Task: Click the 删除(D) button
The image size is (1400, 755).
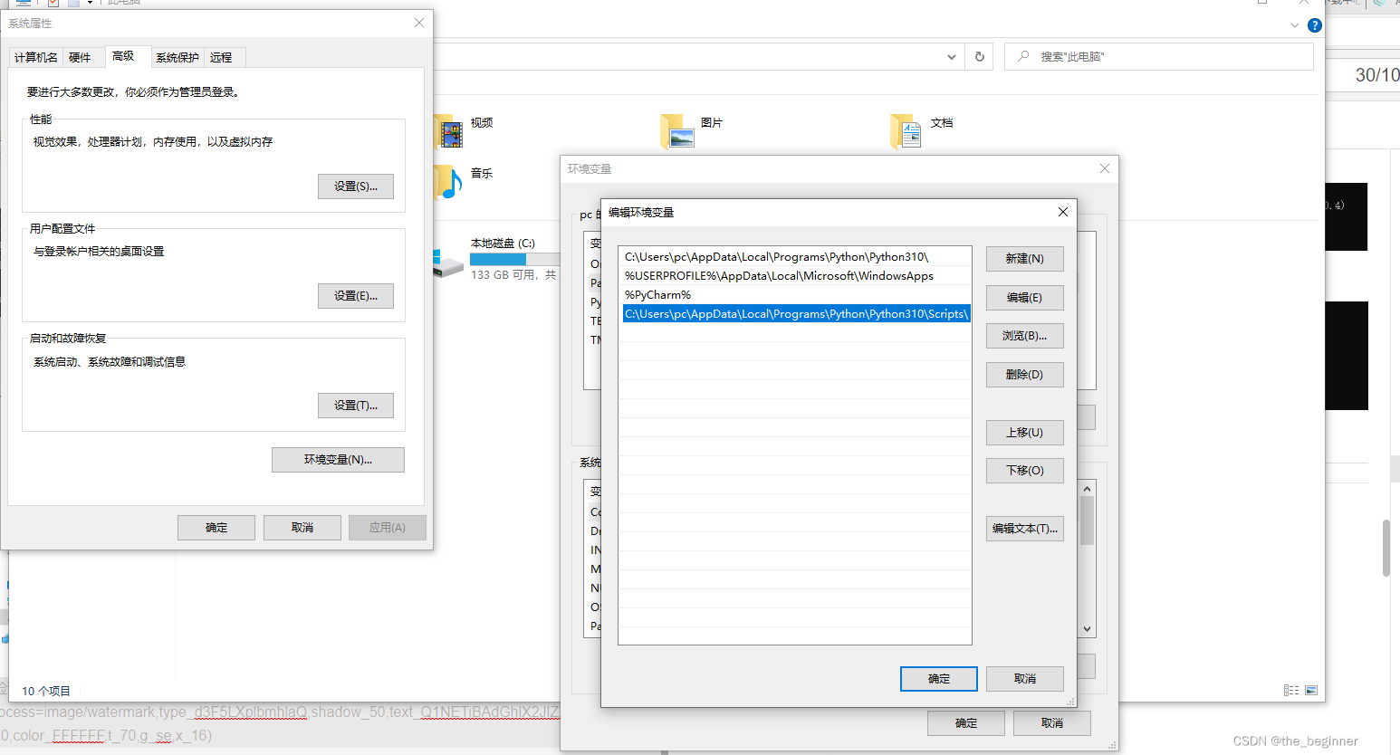Action: (1025, 375)
